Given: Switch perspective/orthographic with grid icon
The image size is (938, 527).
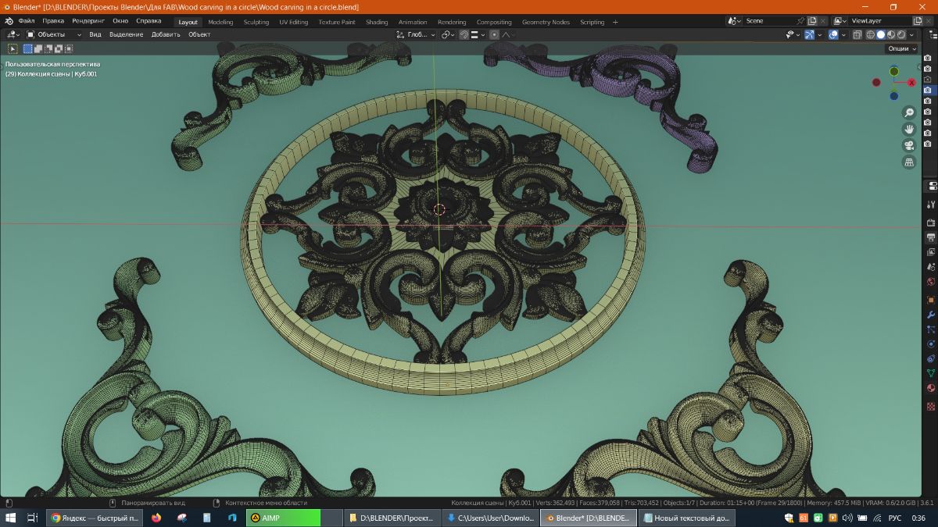Looking at the screenshot, I should [909, 162].
